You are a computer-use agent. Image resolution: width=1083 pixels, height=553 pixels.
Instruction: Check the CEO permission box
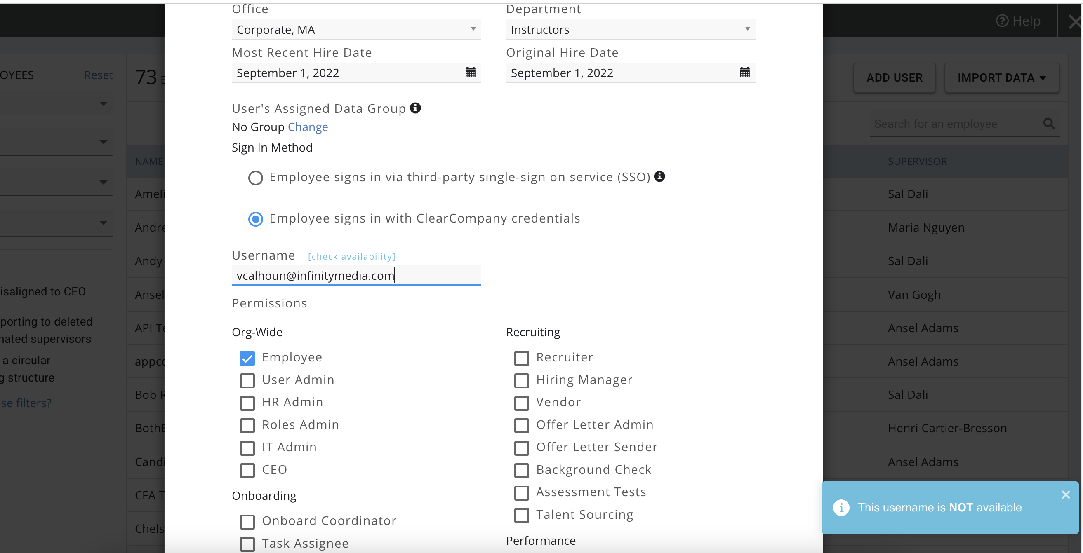(247, 471)
